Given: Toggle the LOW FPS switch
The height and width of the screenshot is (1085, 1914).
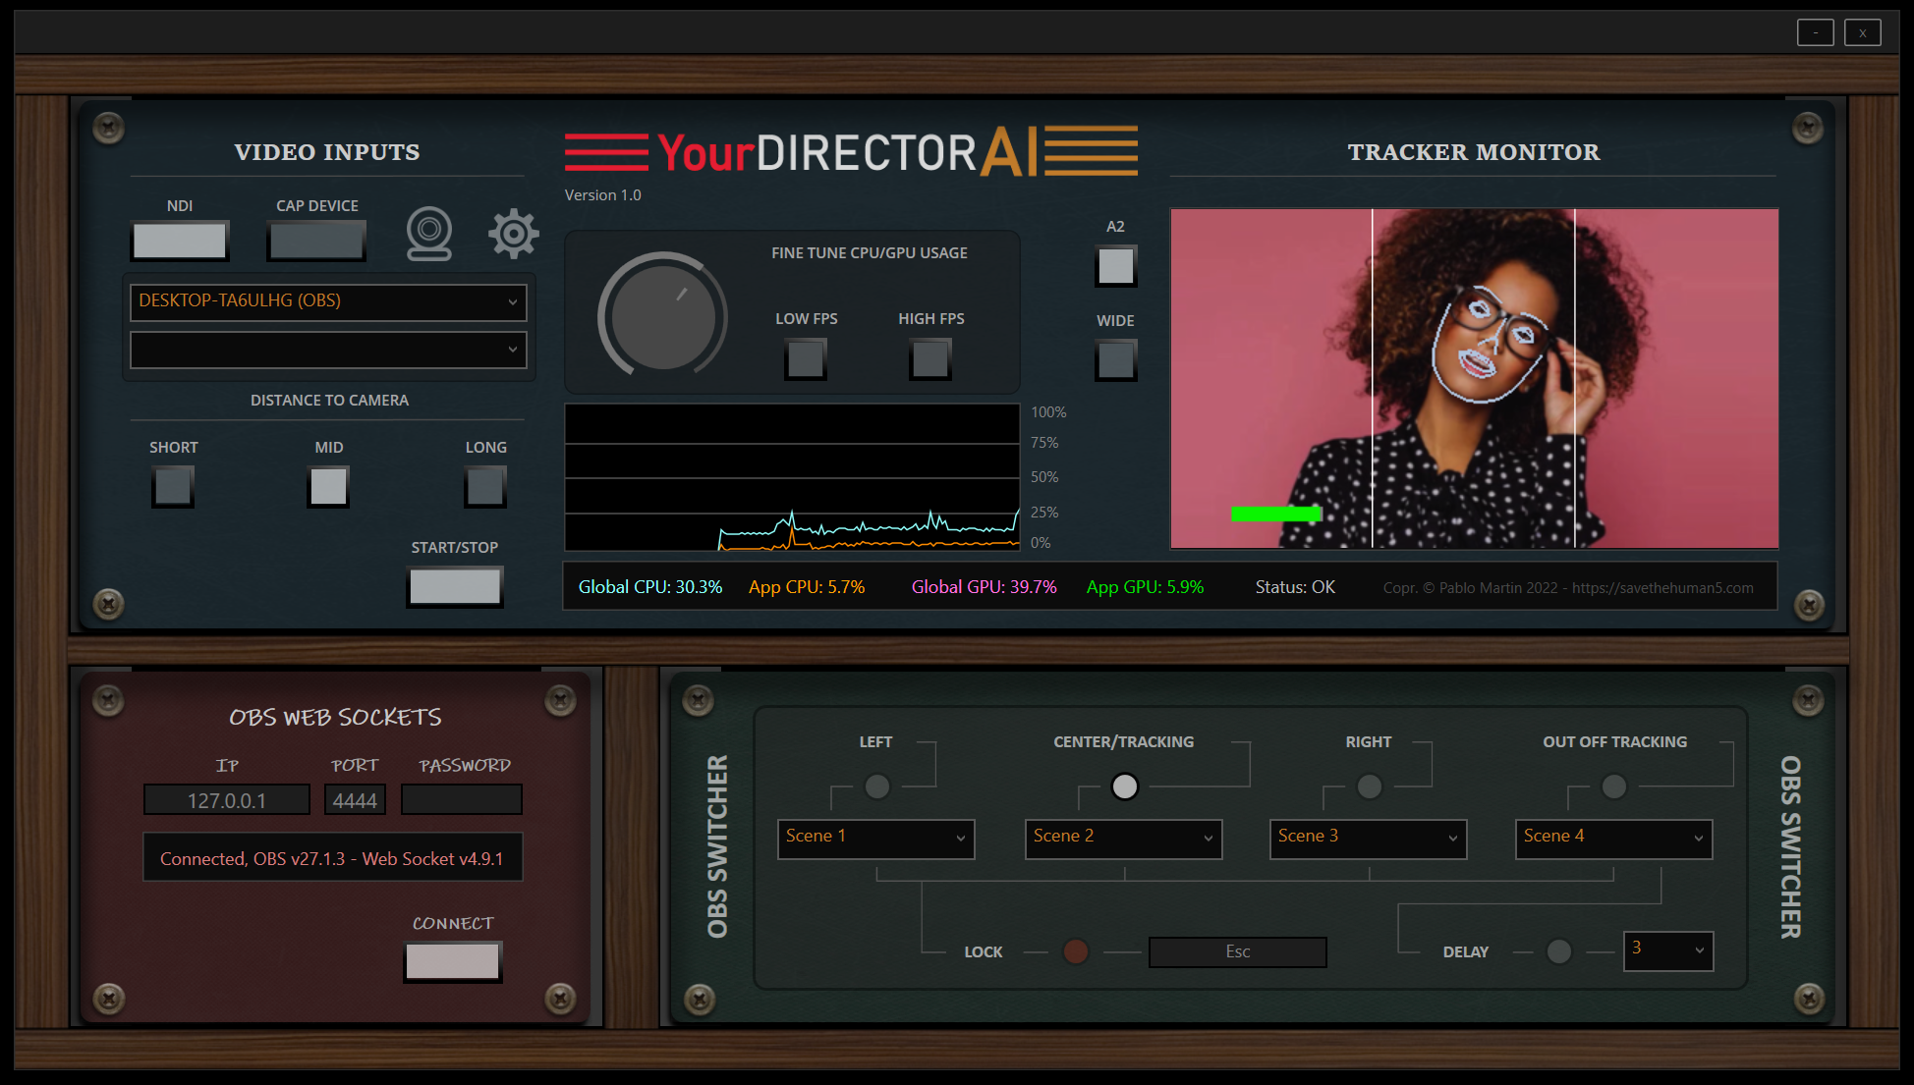Looking at the screenshot, I should click(806, 359).
